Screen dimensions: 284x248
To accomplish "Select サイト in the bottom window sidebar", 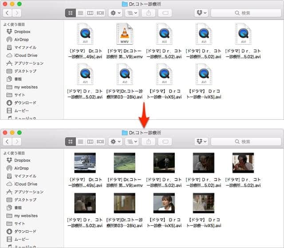I will 16,224.
